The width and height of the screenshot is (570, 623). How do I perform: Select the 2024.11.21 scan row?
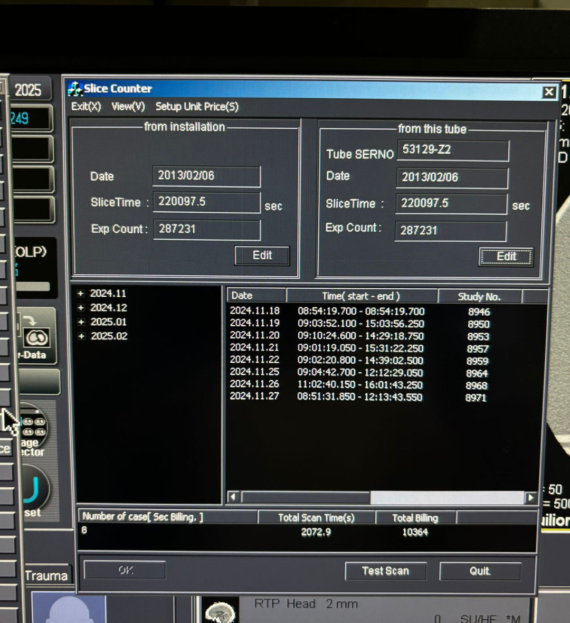click(x=360, y=348)
